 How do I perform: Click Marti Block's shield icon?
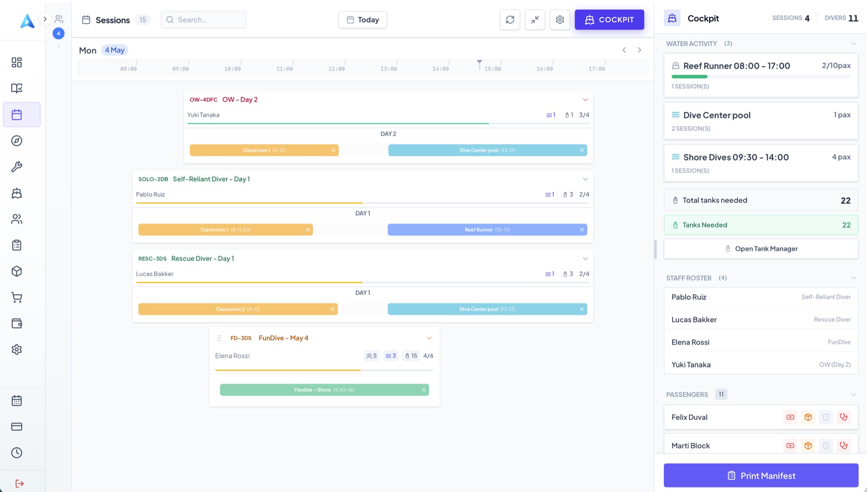click(x=826, y=446)
